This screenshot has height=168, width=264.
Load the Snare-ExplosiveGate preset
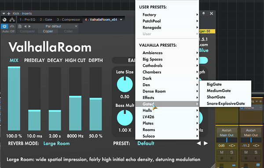coord(225,103)
